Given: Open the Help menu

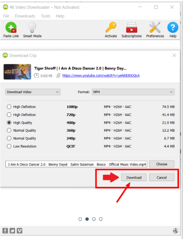Looking at the screenshot, I should tap(60, 16).
